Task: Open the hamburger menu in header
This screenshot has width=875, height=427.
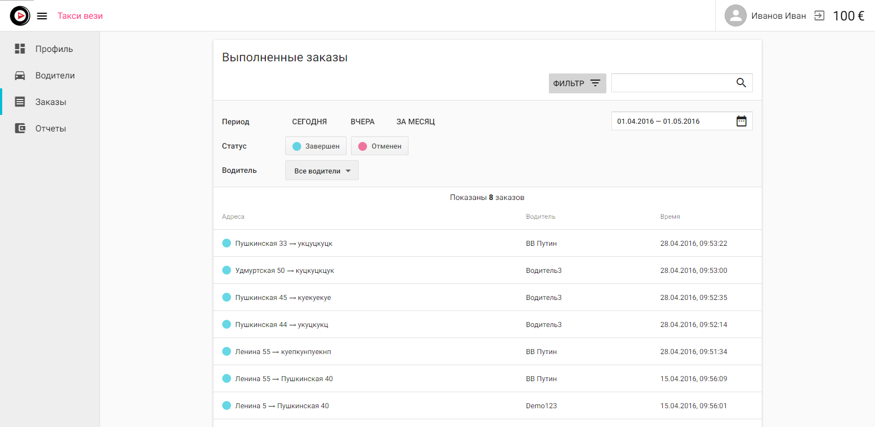Action: [x=42, y=16]
